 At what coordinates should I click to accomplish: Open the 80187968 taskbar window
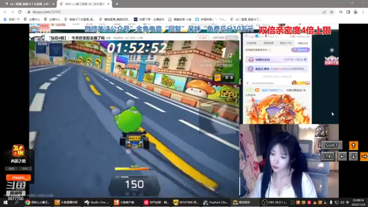pyautogui.click(x=186, y=202)
